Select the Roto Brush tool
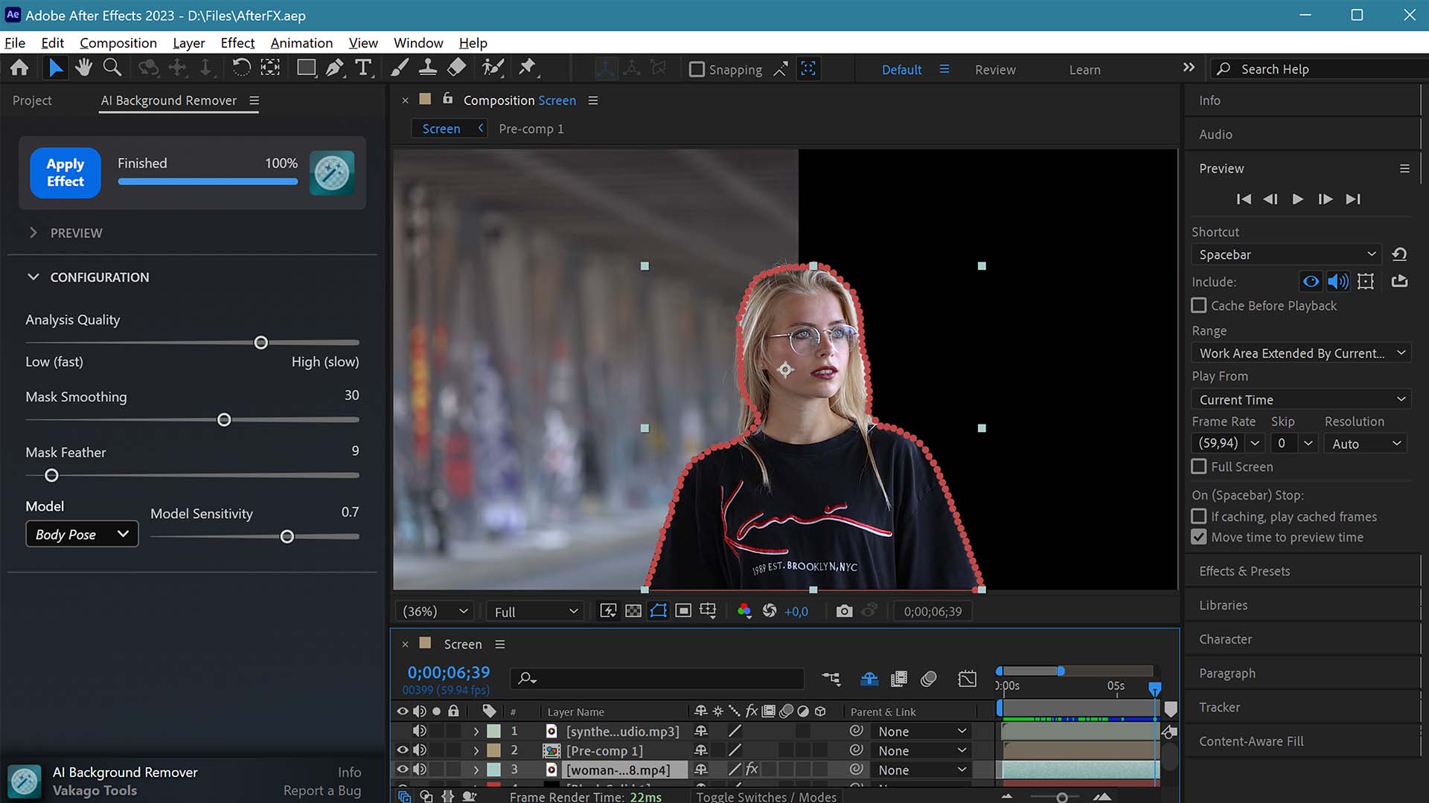The height and width of the screenshot is (803, 1429). pos(492,67)
